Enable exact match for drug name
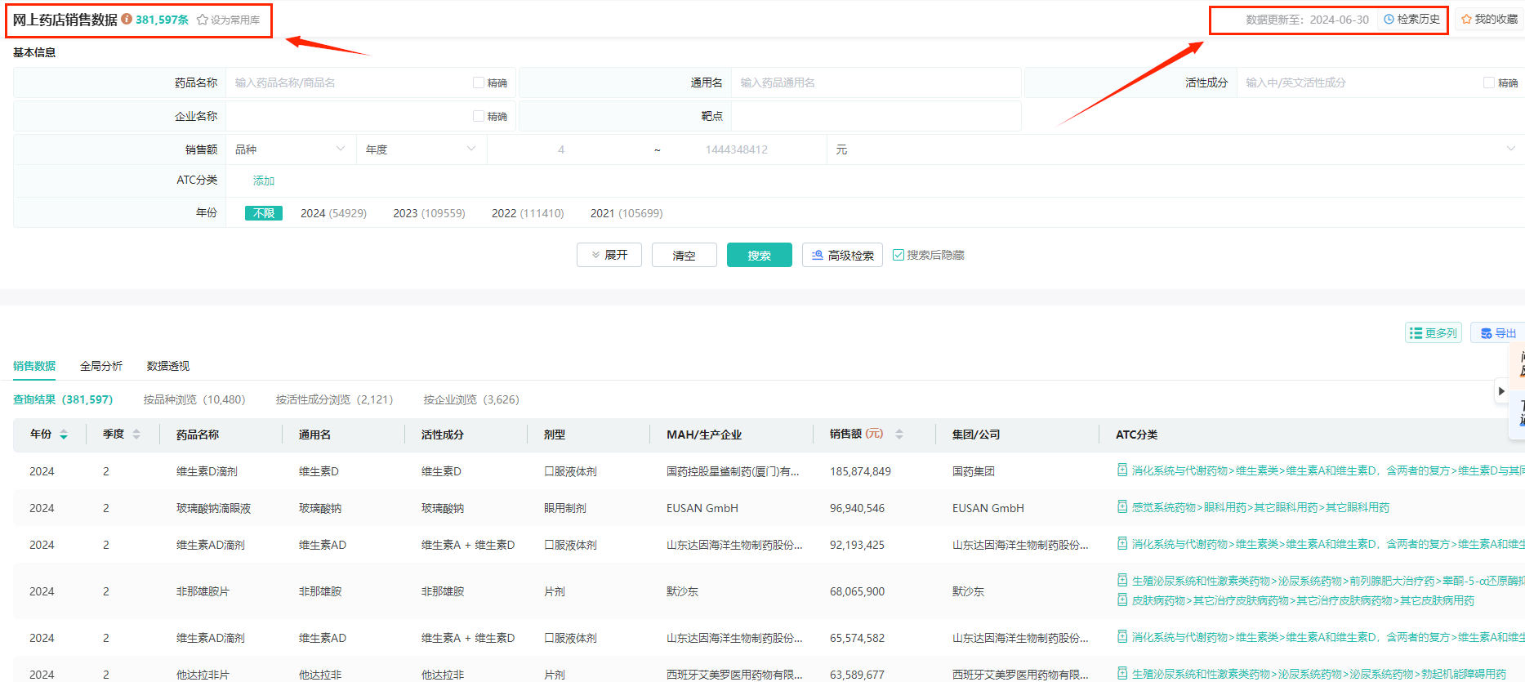Screen dimensions: 1525x682 click(x=479, y=82)
